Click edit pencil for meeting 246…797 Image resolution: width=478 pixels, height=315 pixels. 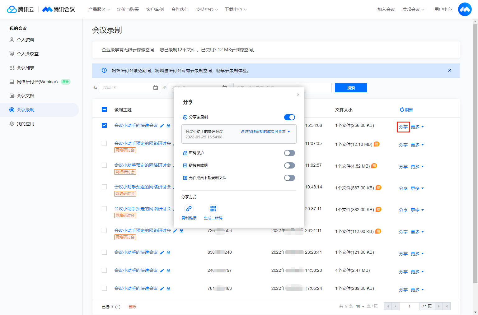(162, 271)
